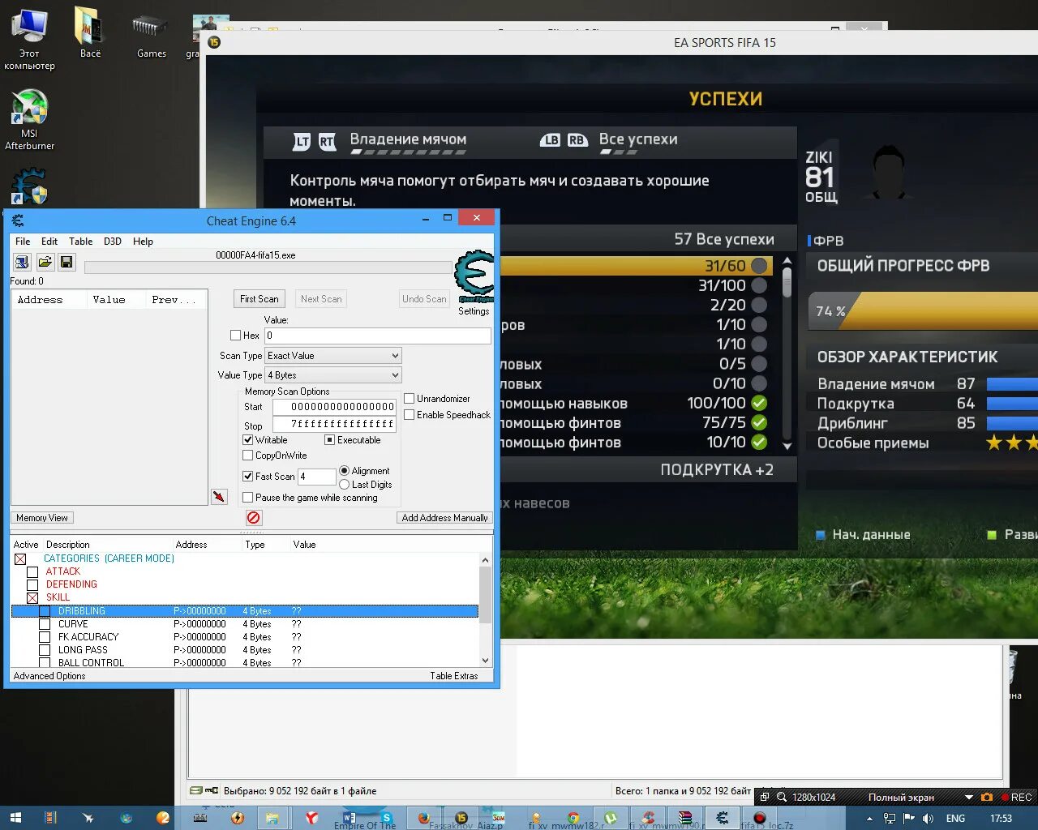Select the Last Digits radio button
Image resolution: width=1038 pixels, height=830 pixels.
(345, 485)
